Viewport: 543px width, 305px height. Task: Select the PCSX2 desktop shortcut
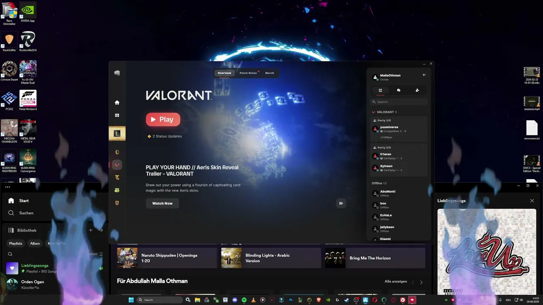(x=9, y=100)
